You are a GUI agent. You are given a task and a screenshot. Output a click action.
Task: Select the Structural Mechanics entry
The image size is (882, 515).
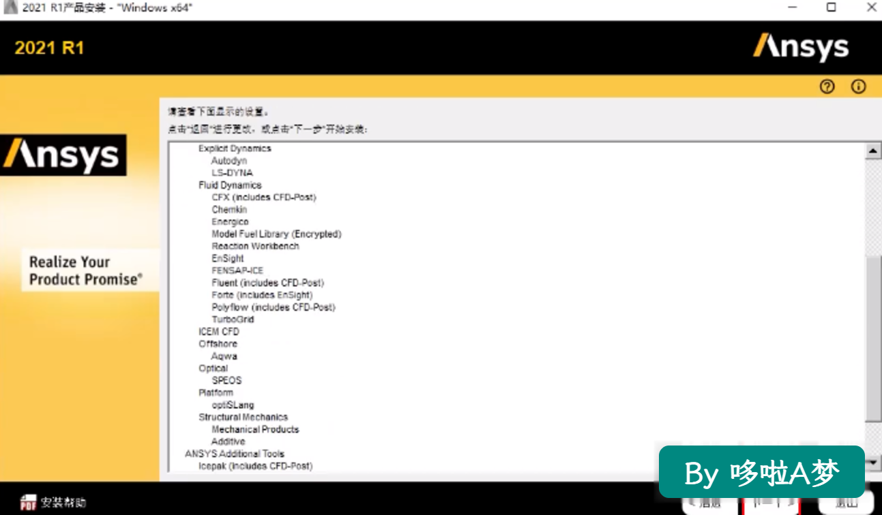(243, 417)
